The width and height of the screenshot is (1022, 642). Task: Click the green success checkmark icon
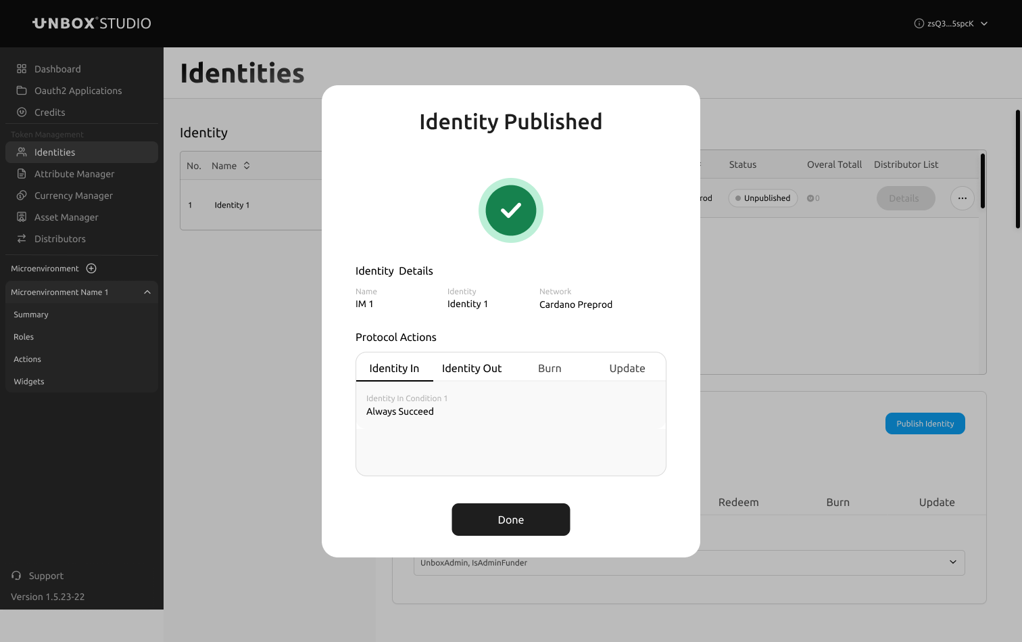coord(511,210)
